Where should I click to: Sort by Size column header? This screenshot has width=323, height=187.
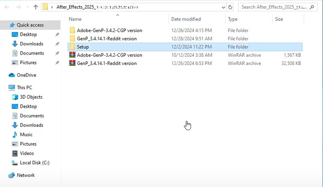pyautogui.click(x=279, y=19)
